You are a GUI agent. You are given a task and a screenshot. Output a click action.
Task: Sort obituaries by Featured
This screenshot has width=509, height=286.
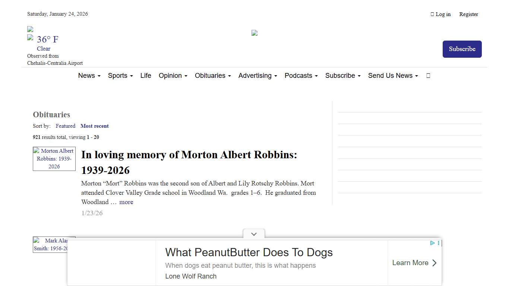(x=65, y=126)
